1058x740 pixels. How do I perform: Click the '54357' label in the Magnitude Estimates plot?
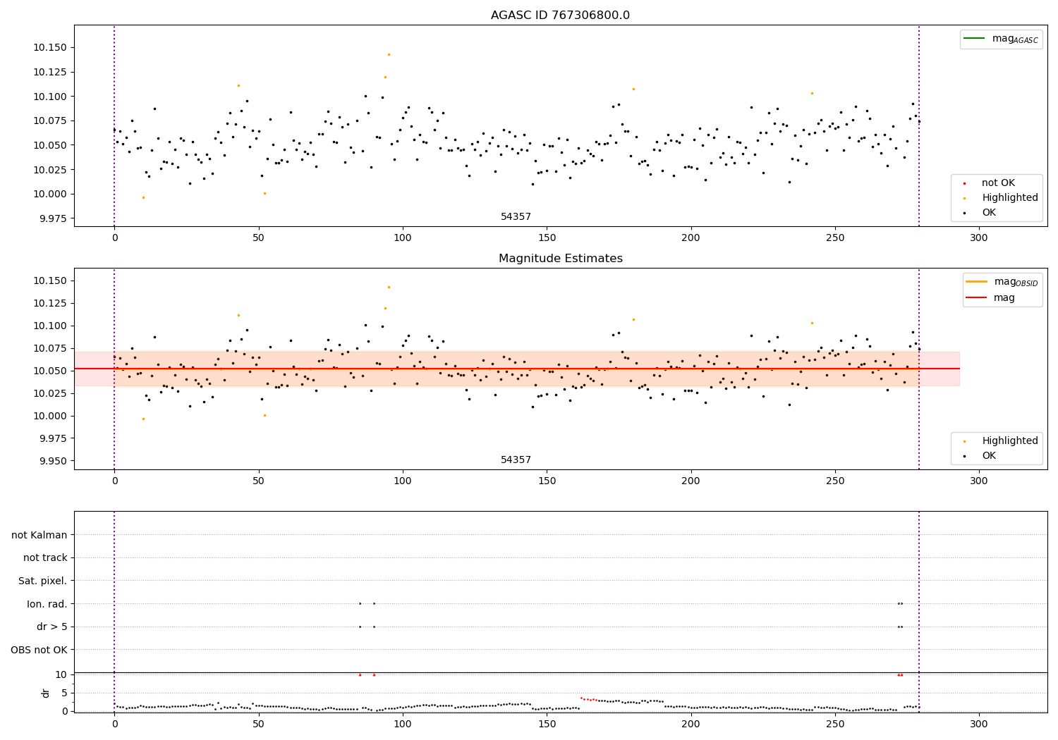(x=516, y=460)
